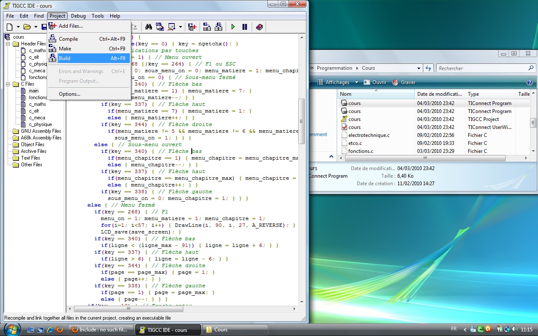Open the Edit menu
Image resolution: width=538 pixels, height=336 pixels.
point(24,16)
